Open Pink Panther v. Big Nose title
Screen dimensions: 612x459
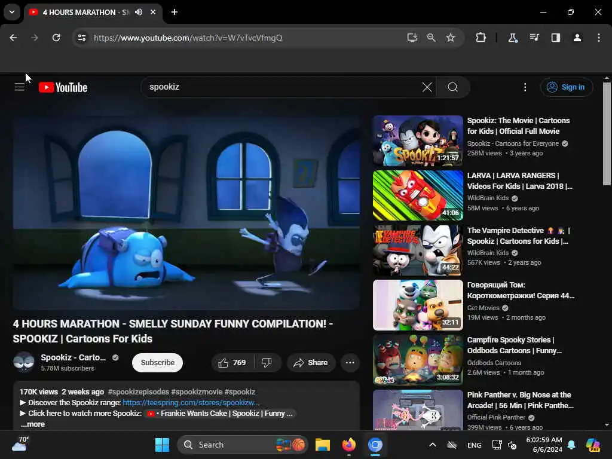coord(521,400)
